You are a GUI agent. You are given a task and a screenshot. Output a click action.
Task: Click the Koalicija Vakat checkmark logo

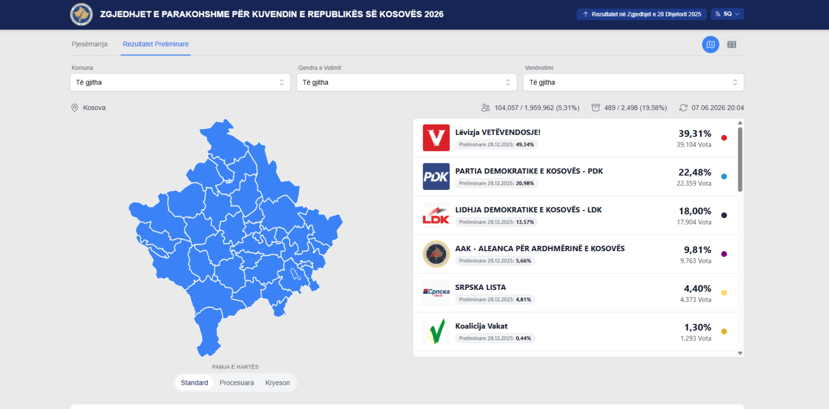pyautogui.click(x=436, y=332)
